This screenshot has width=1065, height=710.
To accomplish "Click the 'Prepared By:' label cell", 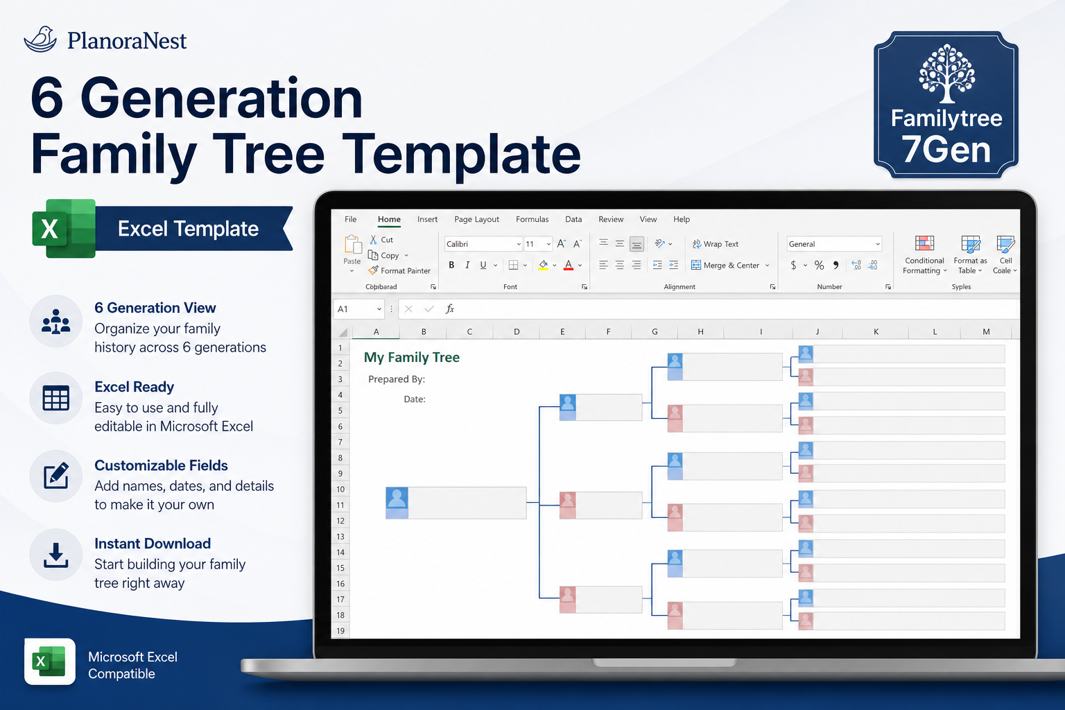I will pos(397,379).
